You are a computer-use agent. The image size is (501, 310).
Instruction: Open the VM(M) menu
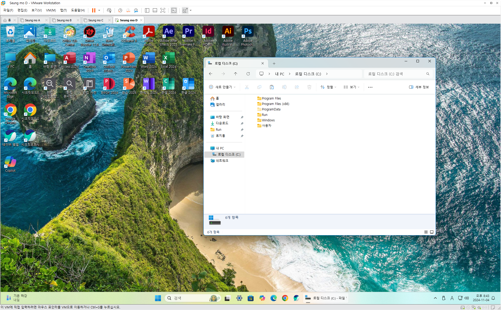tap(51, 10)
